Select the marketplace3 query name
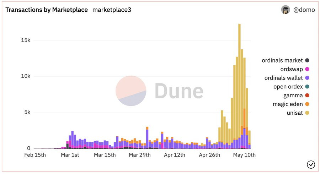The image size is (320, 174). 112,10
